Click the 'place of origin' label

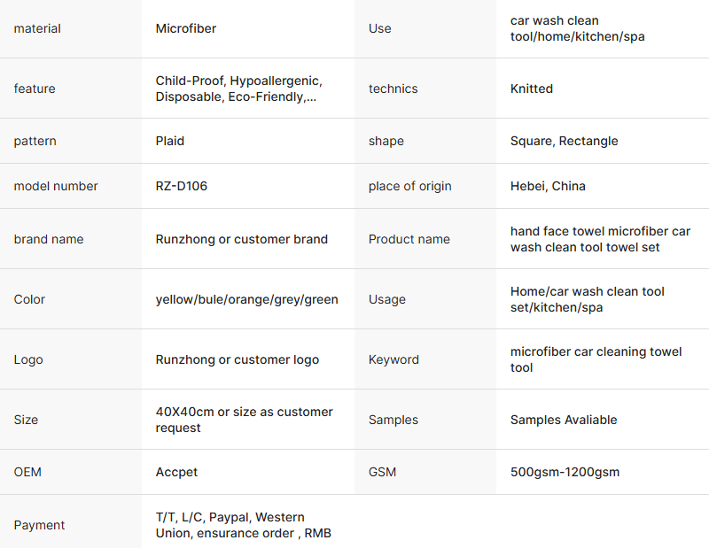pyautogui.click(x=409, y=186)
